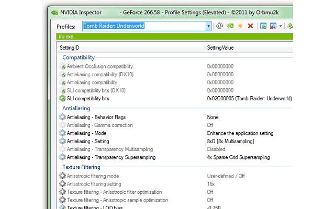335x209 pixels.
Task: Click the Gamma correction value Off
Action: (x=210, y=125)
